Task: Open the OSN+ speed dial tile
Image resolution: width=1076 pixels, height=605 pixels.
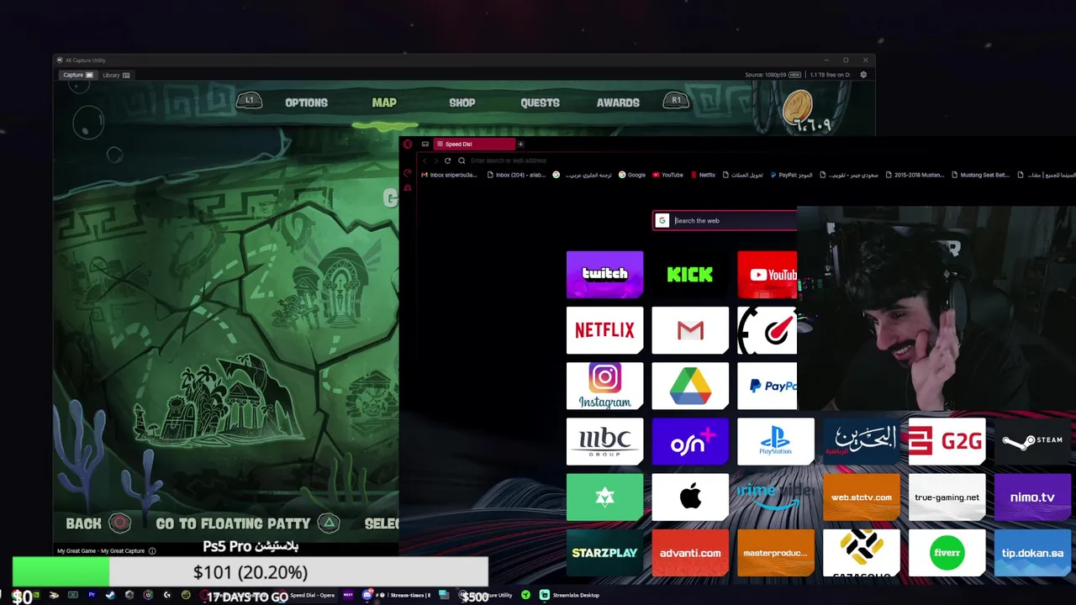Action: 689,441
